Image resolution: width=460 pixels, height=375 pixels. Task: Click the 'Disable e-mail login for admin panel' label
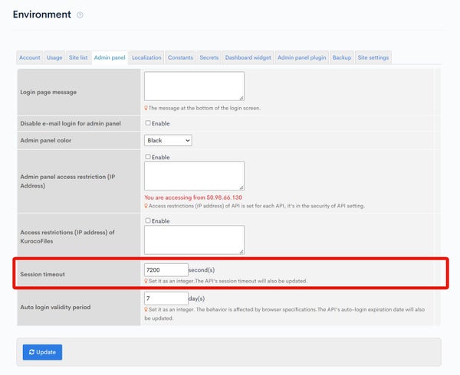click(x=71, y=123)
